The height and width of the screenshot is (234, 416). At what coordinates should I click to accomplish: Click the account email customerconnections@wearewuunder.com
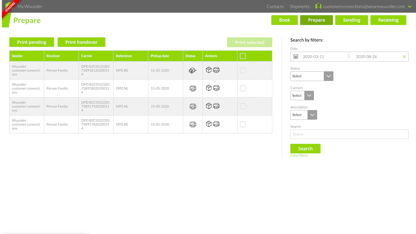[364, 6]
